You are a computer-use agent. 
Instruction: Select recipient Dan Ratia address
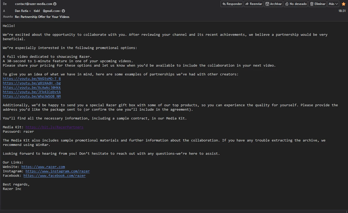tap(38, 11)
